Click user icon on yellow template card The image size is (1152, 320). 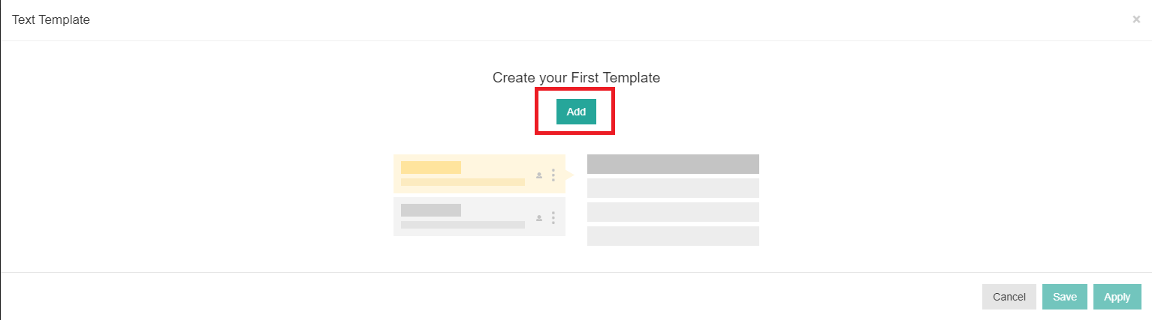(538, 175)
